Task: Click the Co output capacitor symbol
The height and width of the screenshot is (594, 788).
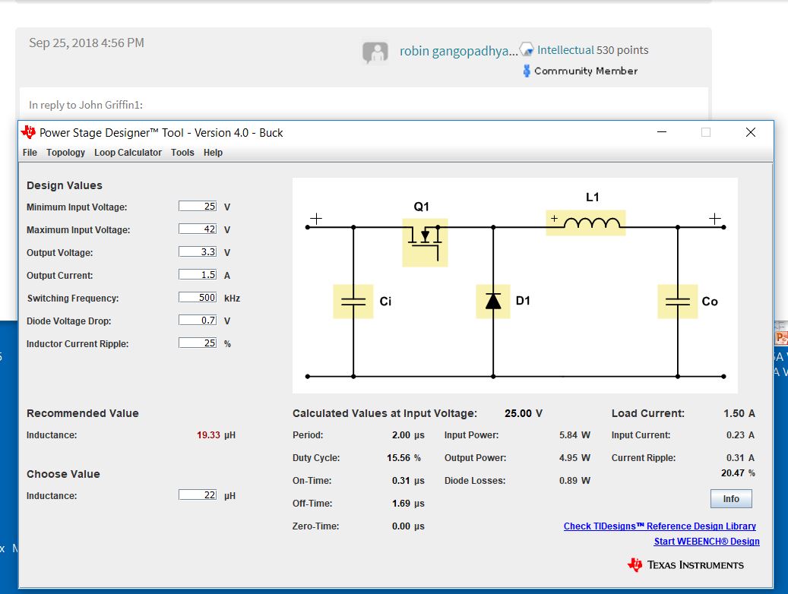Action: tap(677, 301)
